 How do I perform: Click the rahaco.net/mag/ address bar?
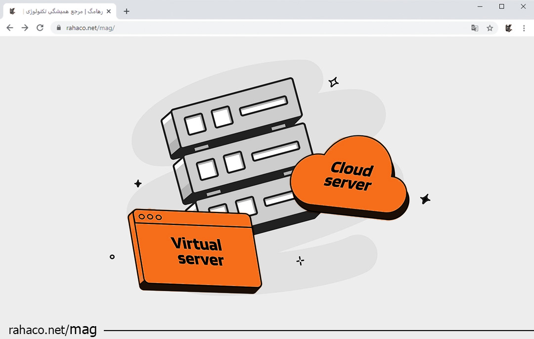point(247,28)
